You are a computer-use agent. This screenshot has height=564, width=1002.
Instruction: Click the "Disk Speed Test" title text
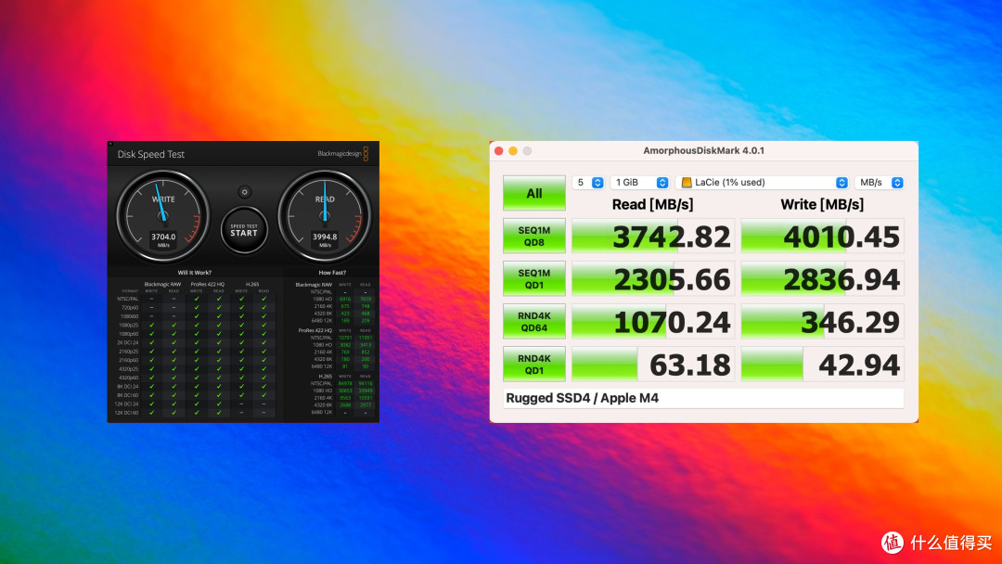tap(151, 154)
